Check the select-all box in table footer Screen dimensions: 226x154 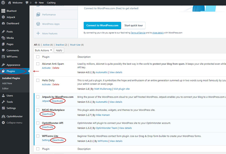tap(38, 149)
